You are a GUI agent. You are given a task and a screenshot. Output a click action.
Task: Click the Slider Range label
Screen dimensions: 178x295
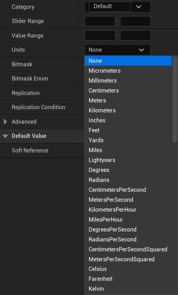28,21
